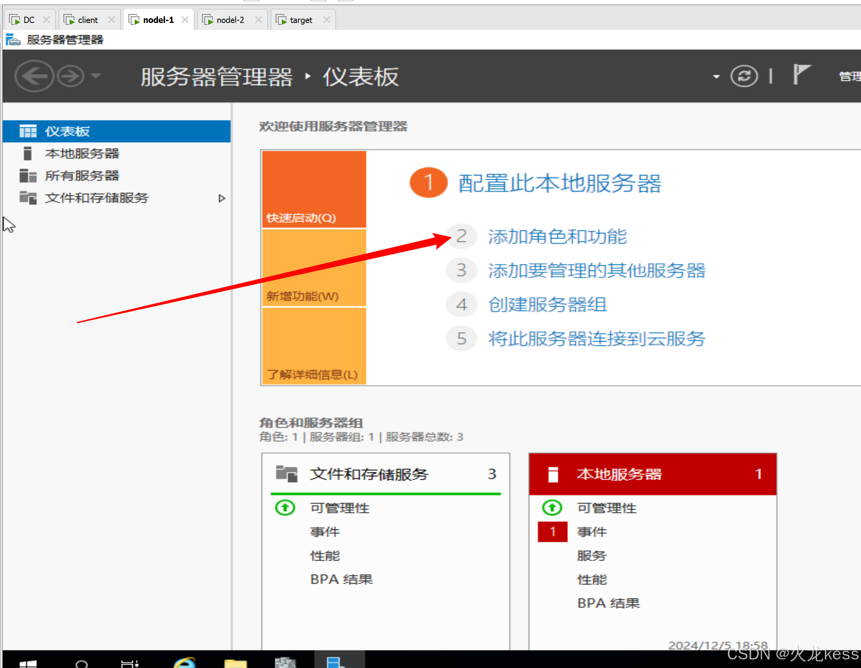Screen dimensions: 861x668
Task: Expand 文件和存储服务 sidebar arrow
Action: [x=221, y=198]
